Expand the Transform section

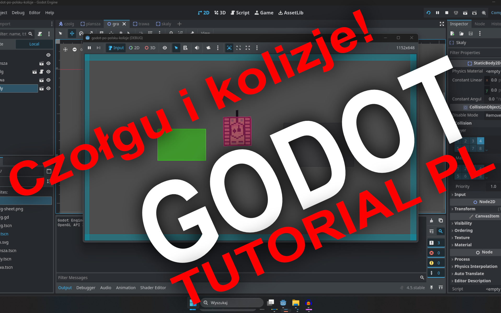[465, 209]
